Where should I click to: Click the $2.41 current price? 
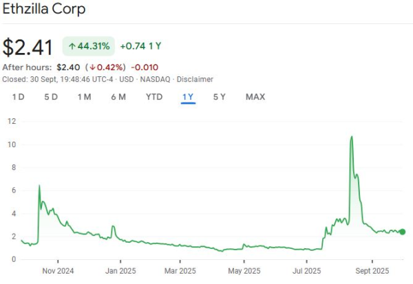pyautogui.click(x=28, y=47)
